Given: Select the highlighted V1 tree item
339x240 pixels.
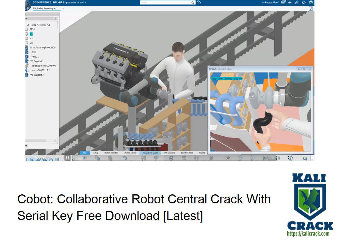Looking at the screenshot, I should [x=31, y=34].
